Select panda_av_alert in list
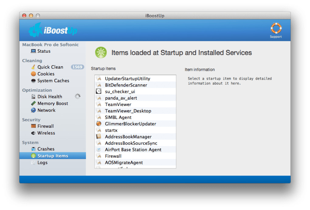The height and width of the screenshot is (210, 310). 136,98
